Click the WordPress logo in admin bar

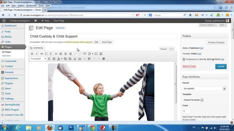pos(4,21)
